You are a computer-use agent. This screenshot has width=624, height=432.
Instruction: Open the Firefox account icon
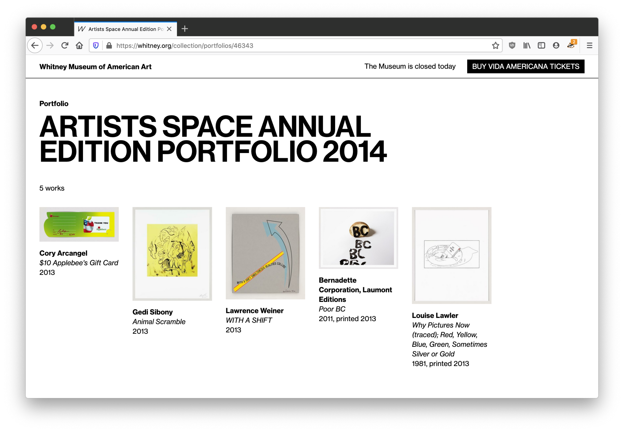point(556,45)
